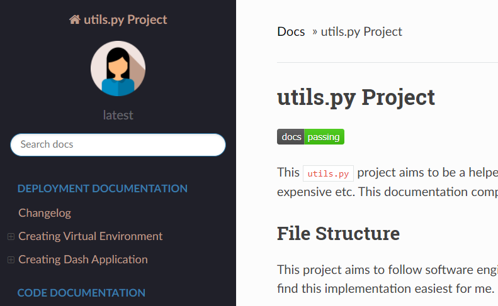The height and width of the screenshot is (306, 498).
Task: Go to the Creating Dash Application page
Action: [83, 260]
